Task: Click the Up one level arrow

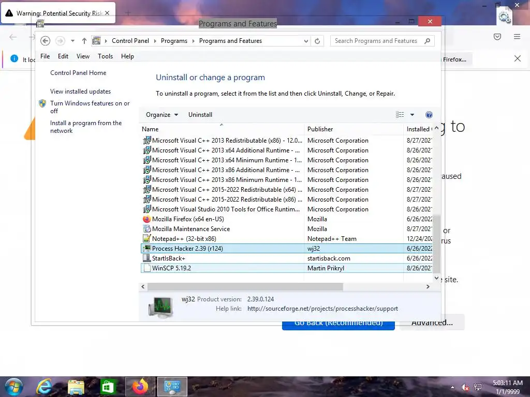Action: (x=84, y=41)
